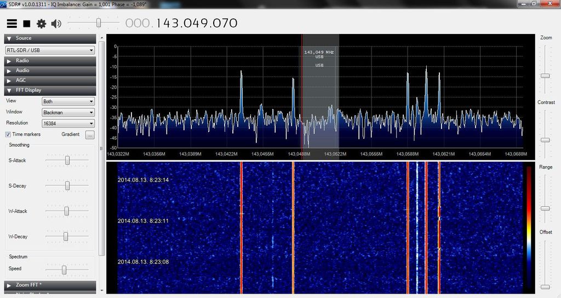Screen dimensions: 561x298
Task: Change the Resolution dropdown from 16384
Action: (x=68, y=124)
